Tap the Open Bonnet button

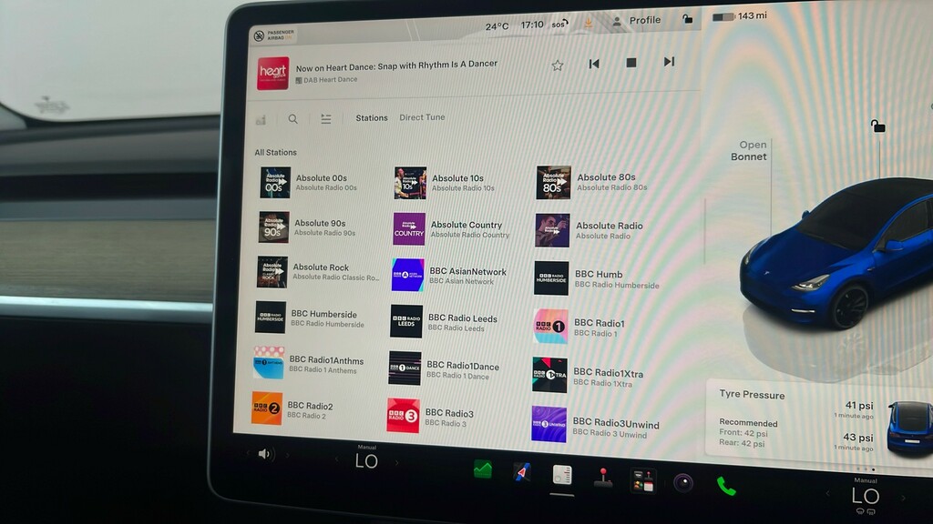coord(749,151)
